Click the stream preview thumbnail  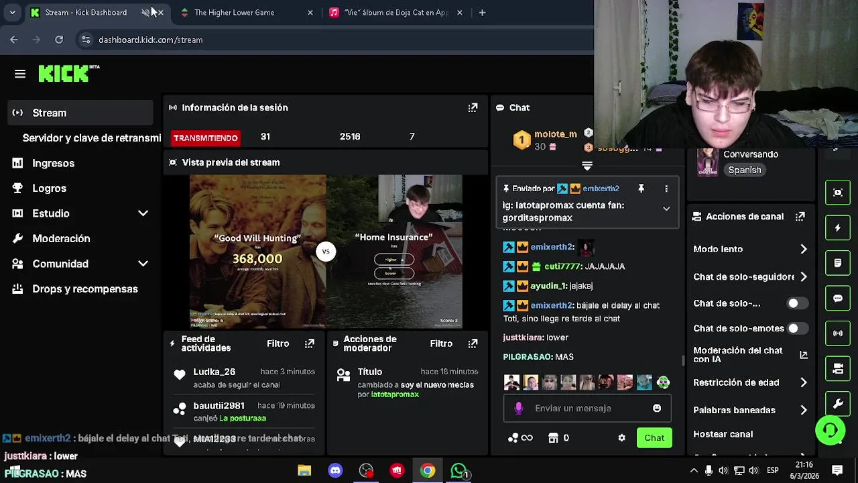(x=326, y=252)
